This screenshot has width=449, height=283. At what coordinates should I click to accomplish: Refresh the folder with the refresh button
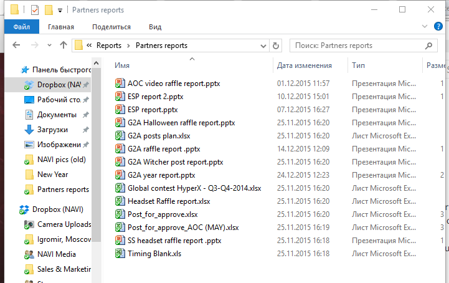coord(275,46)
